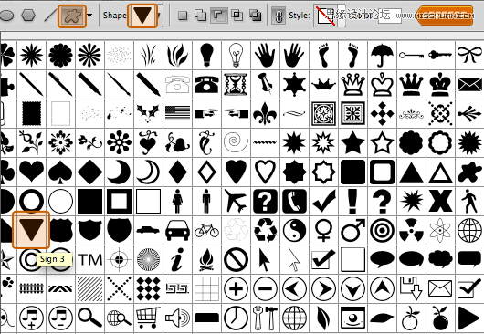Image resolution: width=484 pixels, height=334 pixels.
Task: Pick the solid recycle symbol shape
Action: (265, 230)
